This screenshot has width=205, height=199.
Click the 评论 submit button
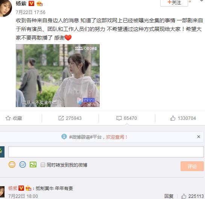point(192,166)
